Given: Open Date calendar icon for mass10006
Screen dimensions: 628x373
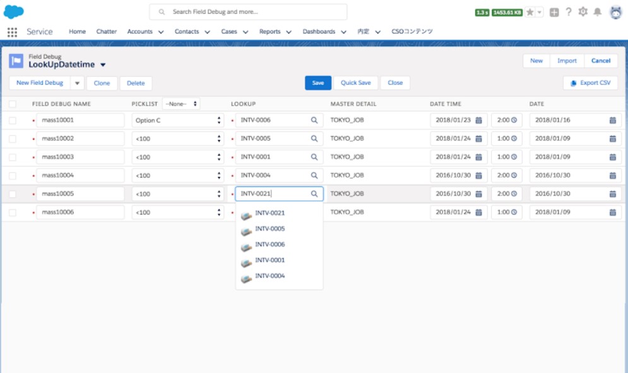Looking at the screenshot, I should tap(612, 212).
